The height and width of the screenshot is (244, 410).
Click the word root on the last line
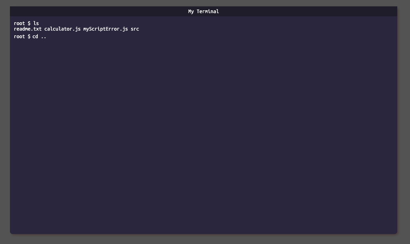(x=19, y=36)
